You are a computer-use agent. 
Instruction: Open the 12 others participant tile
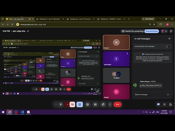point(116,75)
